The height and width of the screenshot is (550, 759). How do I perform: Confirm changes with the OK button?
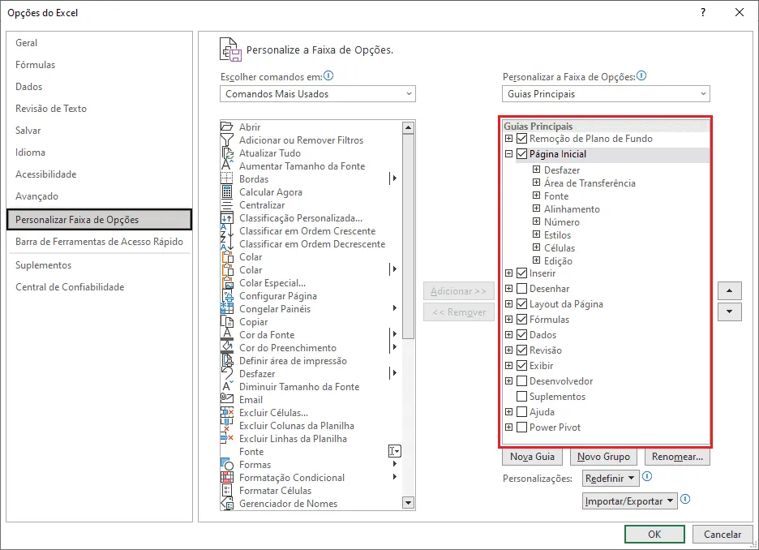click(654, 534)
